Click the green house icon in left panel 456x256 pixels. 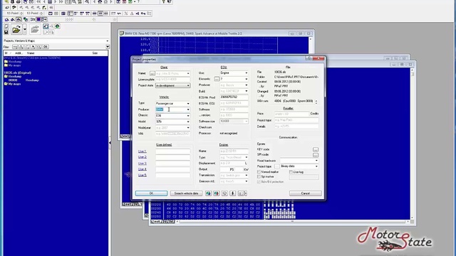[x=57, y=26]
